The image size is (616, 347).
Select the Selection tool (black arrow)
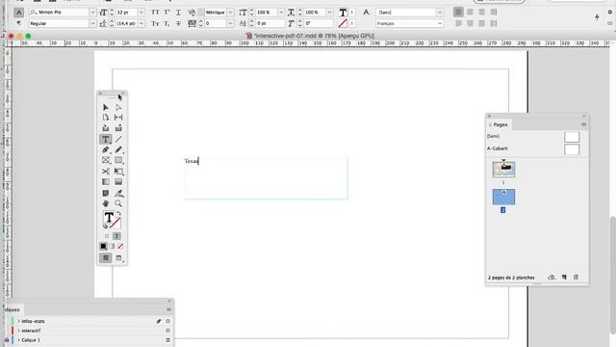(106, 107)
